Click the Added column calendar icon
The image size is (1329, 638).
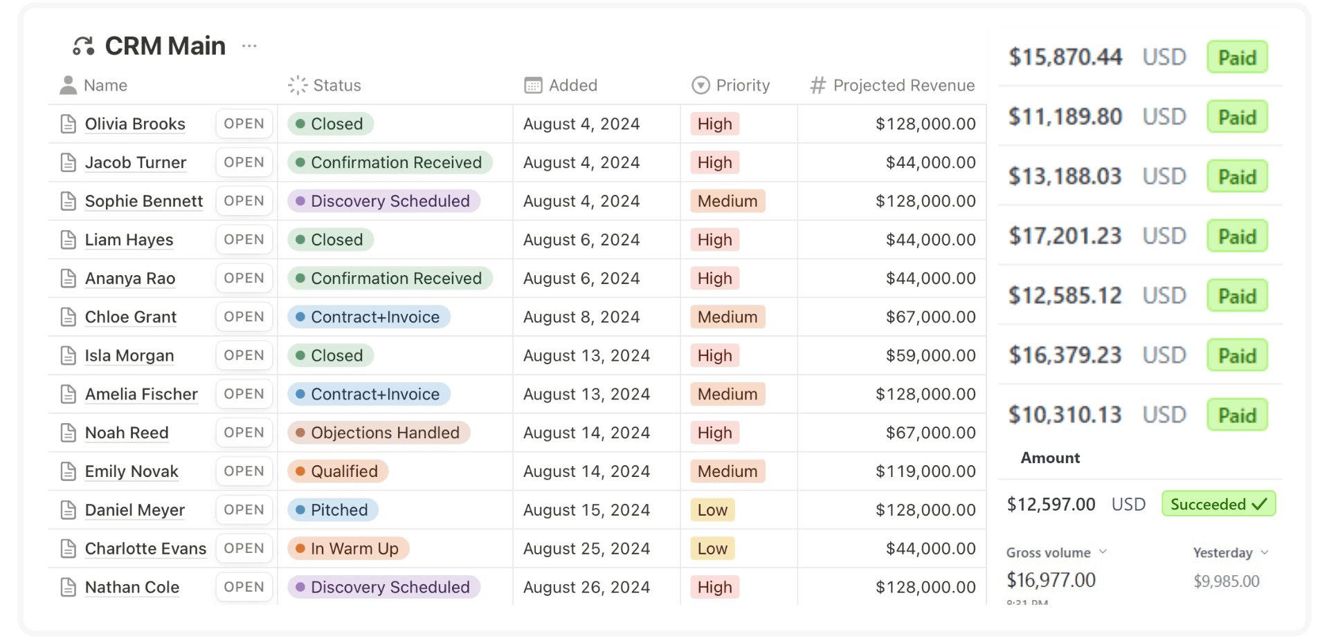point(533,85)
